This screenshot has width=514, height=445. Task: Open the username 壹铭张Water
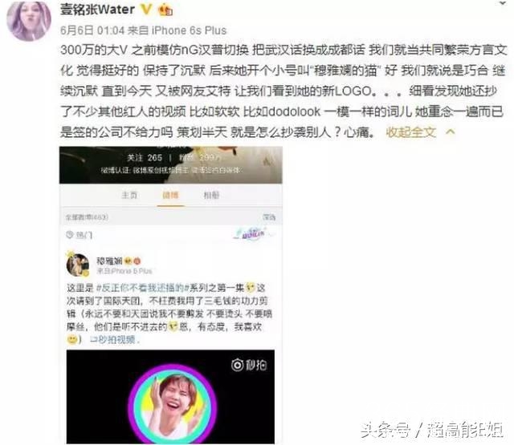coord(97,10)
